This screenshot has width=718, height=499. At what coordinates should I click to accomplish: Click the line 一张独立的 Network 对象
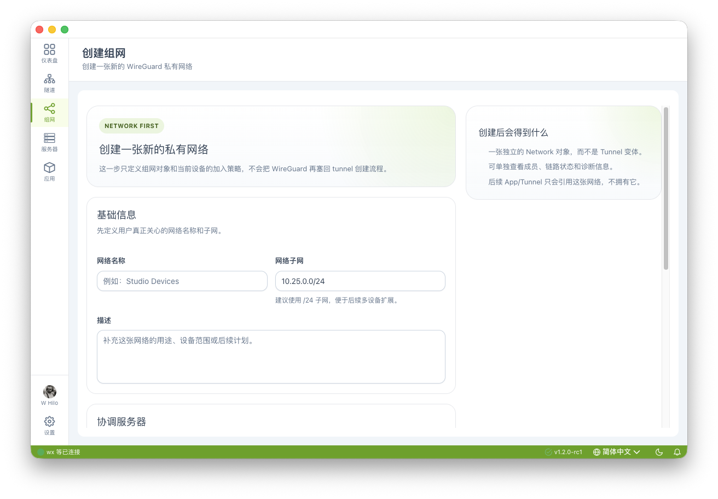coord(566,152)
